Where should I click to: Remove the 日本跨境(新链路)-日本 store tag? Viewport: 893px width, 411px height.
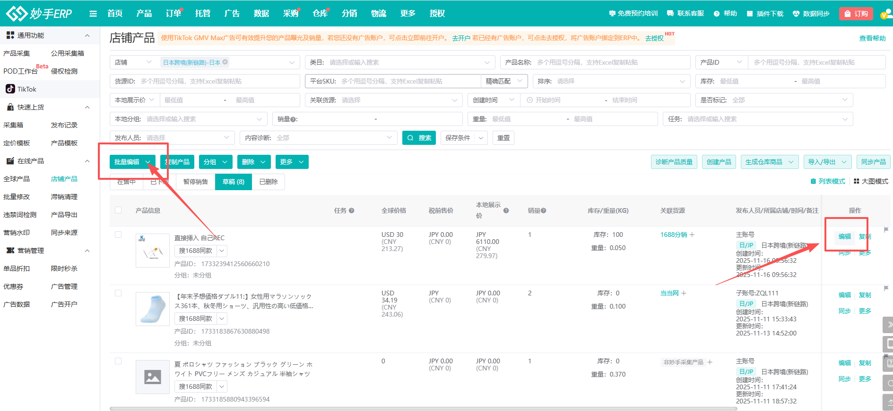(x=225, y=62)
